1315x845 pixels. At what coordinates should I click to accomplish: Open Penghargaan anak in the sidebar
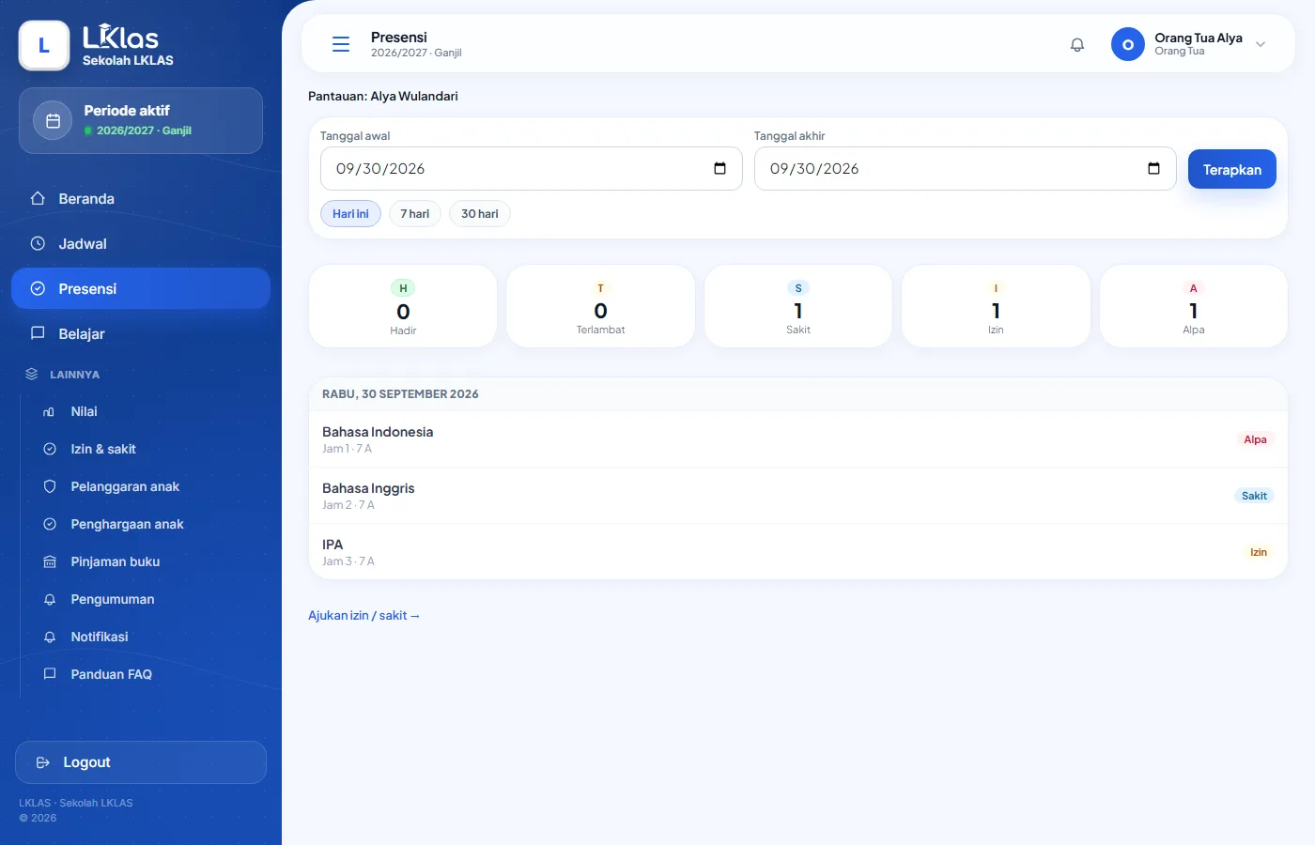[150, 525]
